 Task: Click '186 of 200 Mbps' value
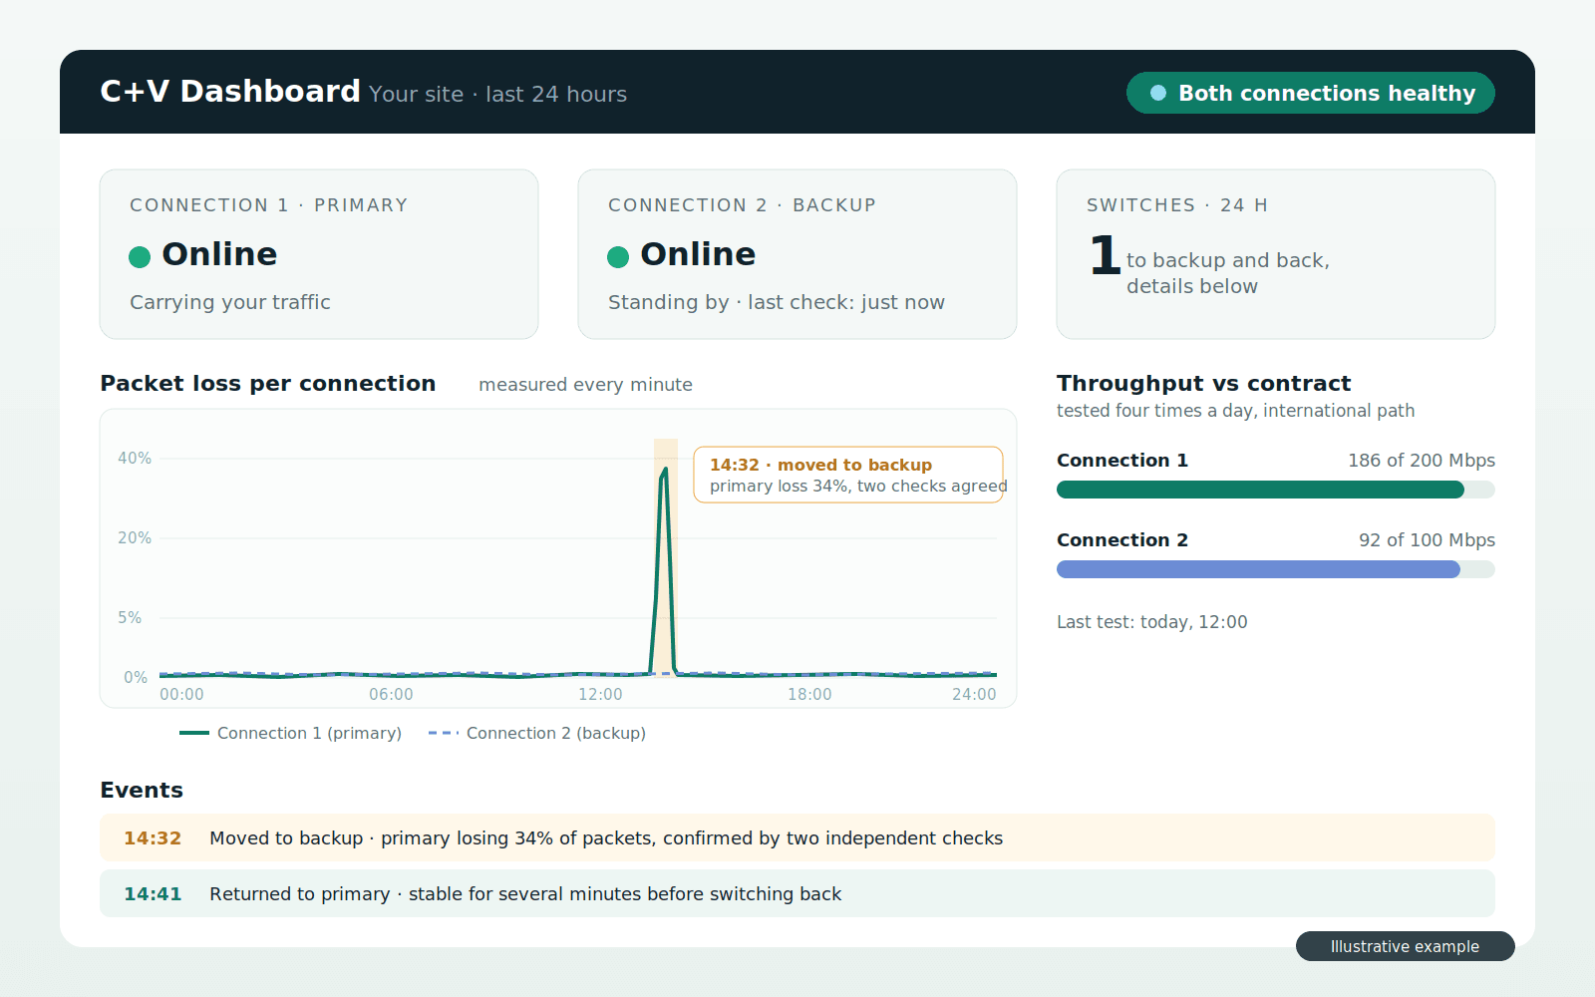[x=1422, y=461]
